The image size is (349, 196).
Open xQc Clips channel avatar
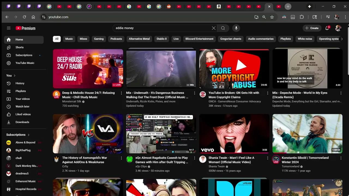[x=130, y=159]
